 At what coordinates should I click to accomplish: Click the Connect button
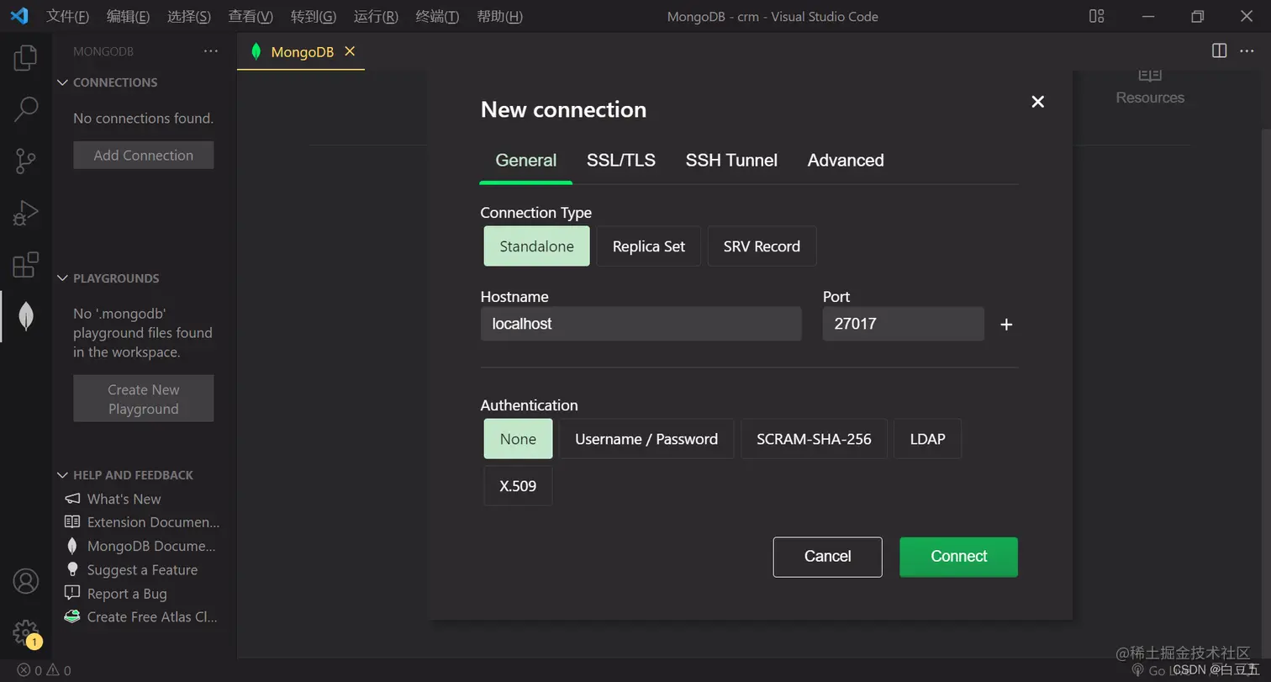pyautogui.click(x=958, y=557)
